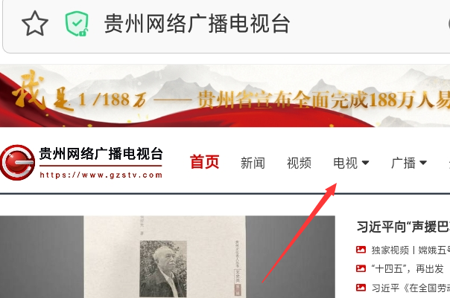Open "十四五",再出发 news link
This screenshot has width=450, height=298.
click(408, 269)
